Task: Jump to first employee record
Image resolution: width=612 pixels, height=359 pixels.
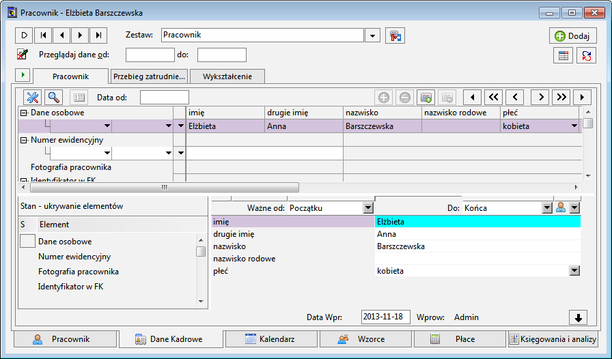Action: [x=43, y=35]
